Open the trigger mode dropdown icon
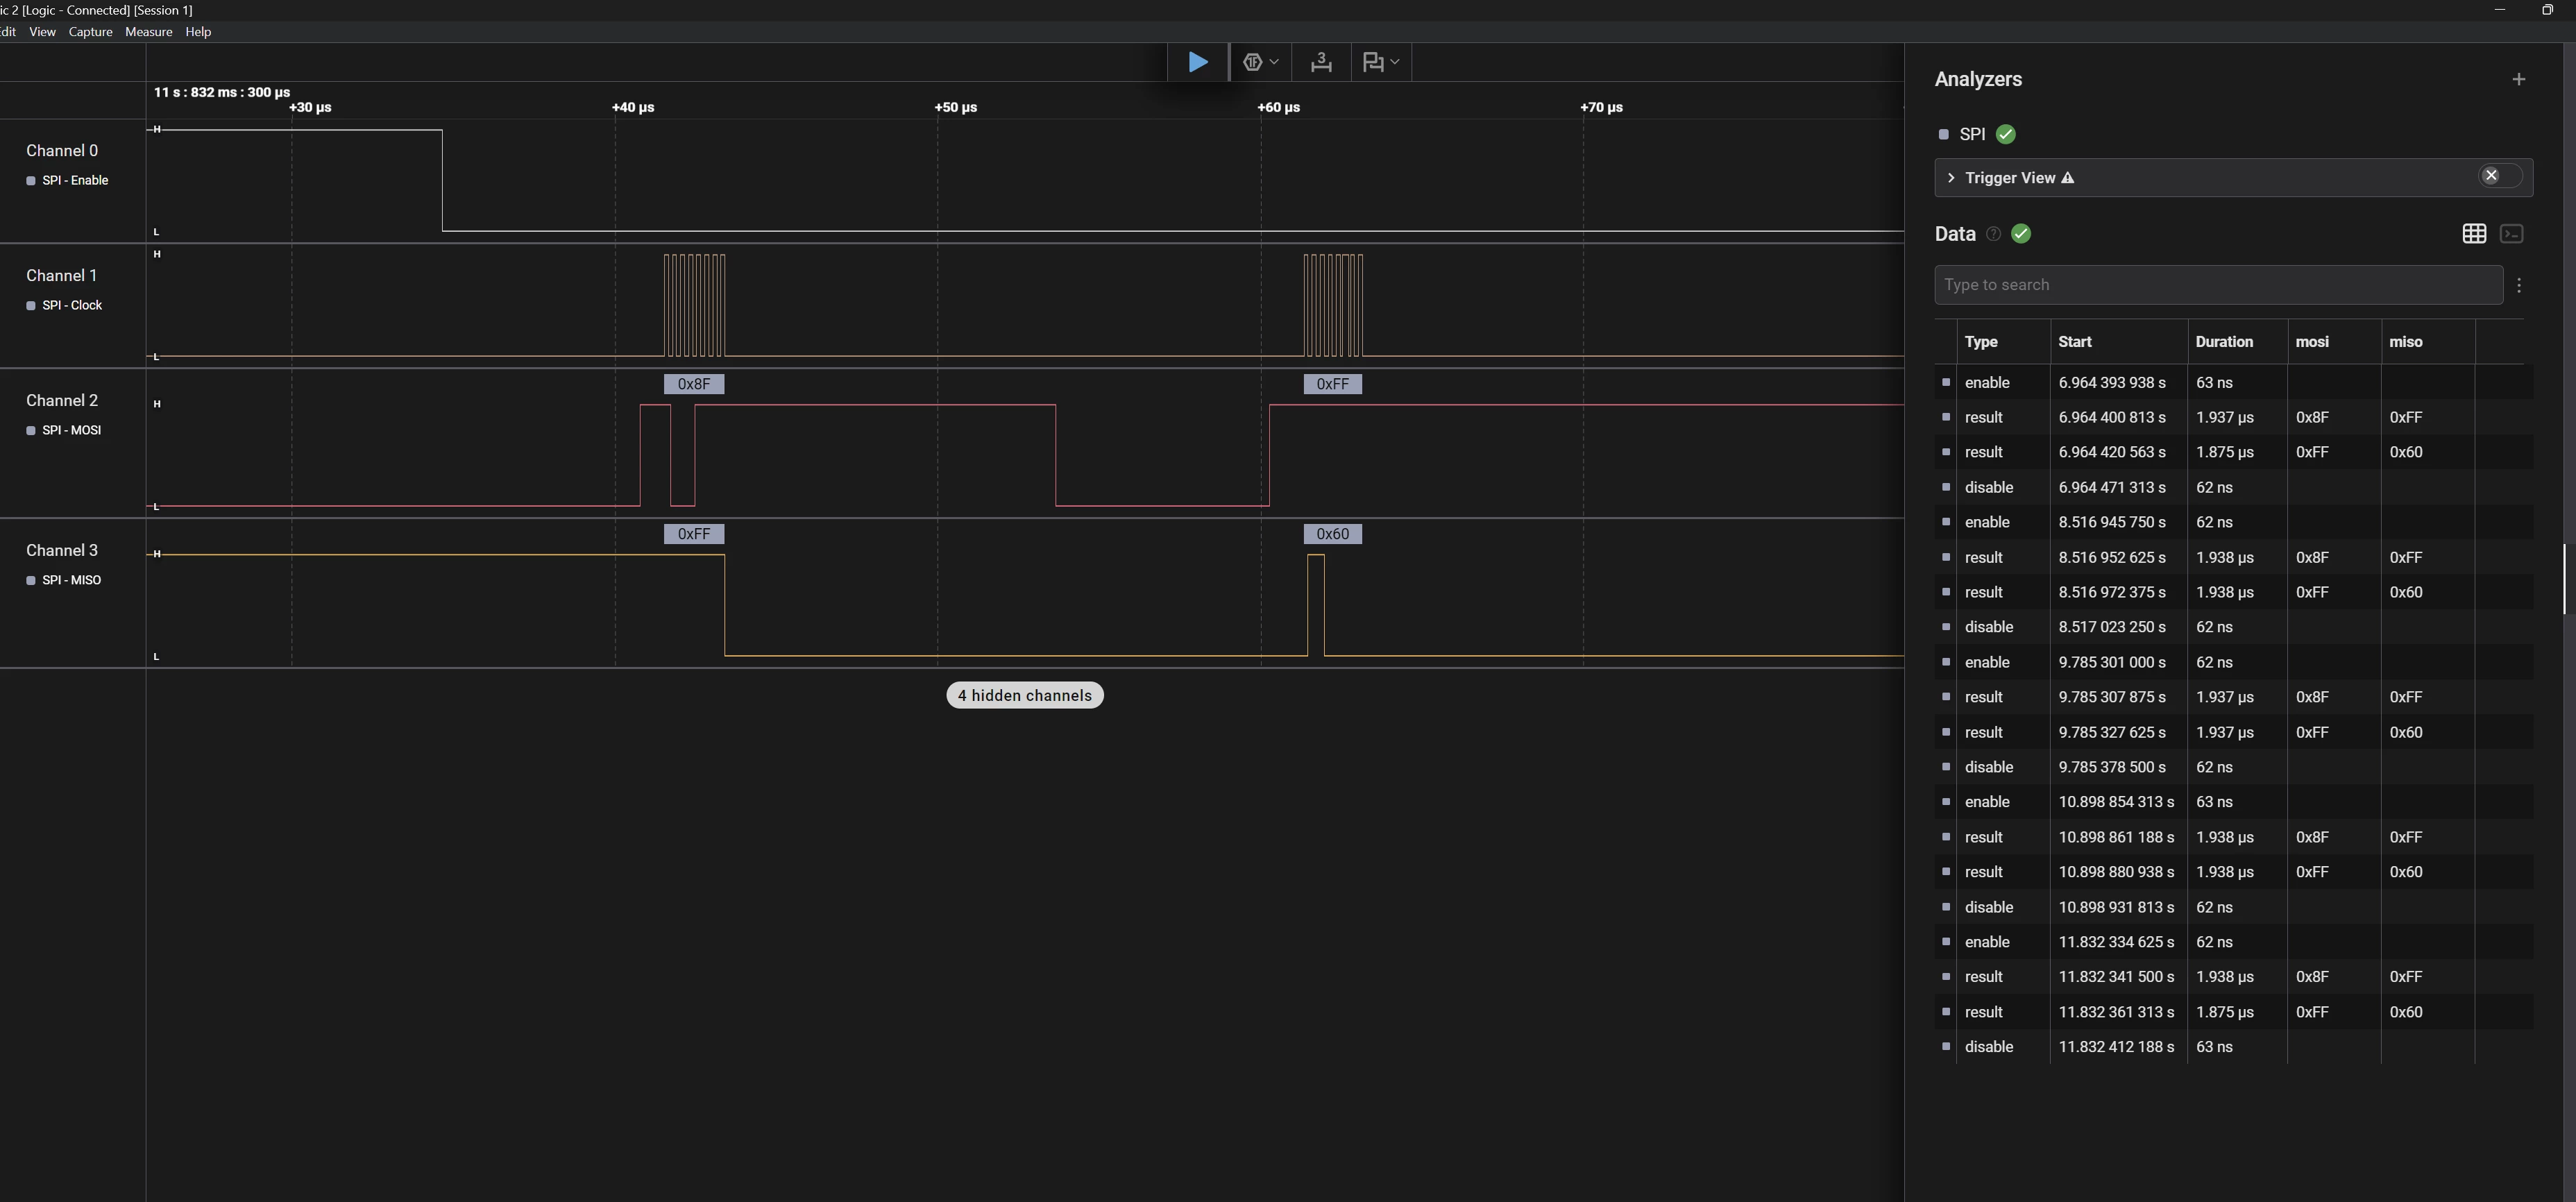The image size is (2576, 1202). 1260,62
